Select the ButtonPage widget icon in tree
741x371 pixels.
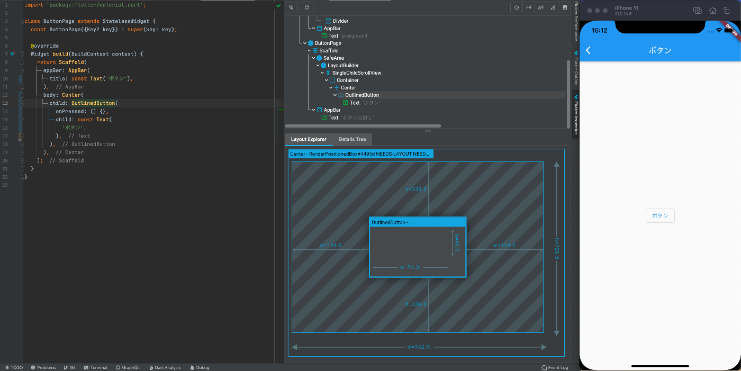(311, 43)
